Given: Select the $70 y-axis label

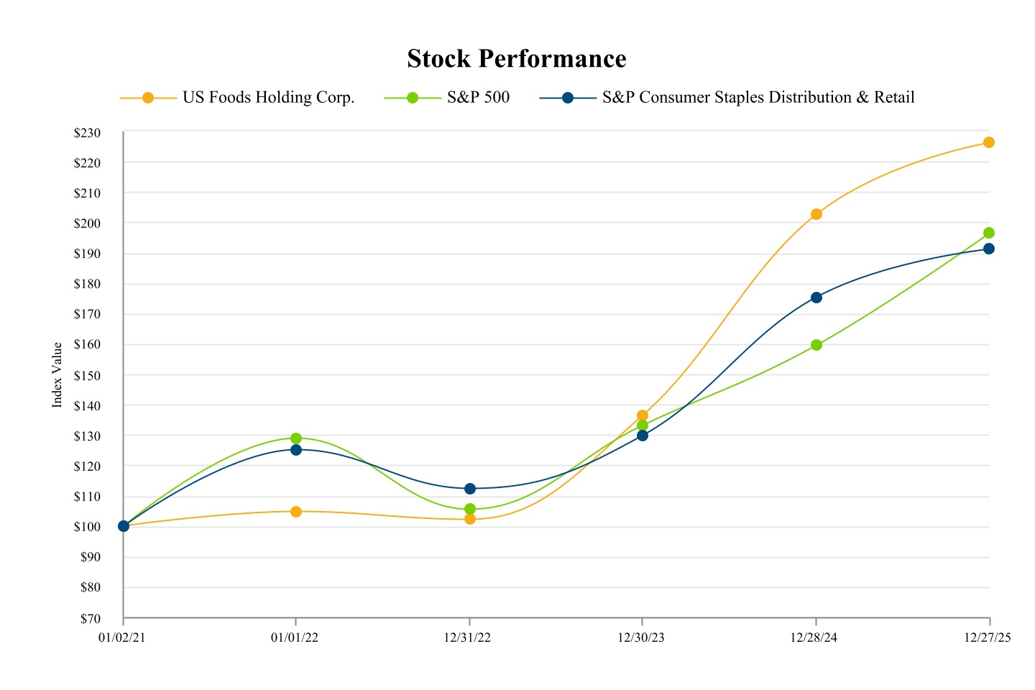Looking at the screenshot, I should pos(89,618).
